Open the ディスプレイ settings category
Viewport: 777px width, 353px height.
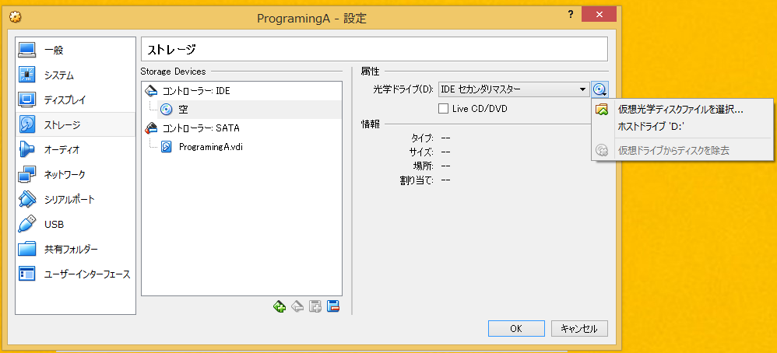click(x=76, y=100)
